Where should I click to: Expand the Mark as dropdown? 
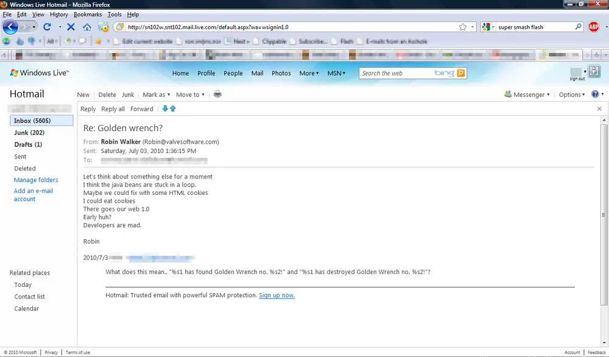(157, 94)
